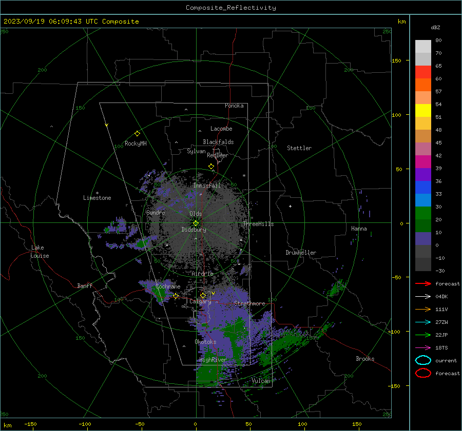Click the red forecast ellipse icon
Image resolution: width=462 pixels, height=431 pixels.
tap(423, 373)
